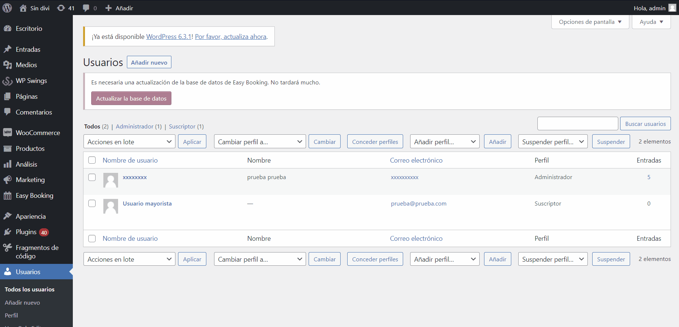Open the WooCommerce icon in sidebar
This screenshot has width=679, height=327.
pyautogui.click(x=7, y=132)
